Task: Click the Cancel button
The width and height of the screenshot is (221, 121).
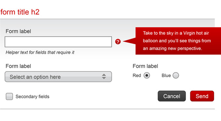Action: [x=172, y=96]
